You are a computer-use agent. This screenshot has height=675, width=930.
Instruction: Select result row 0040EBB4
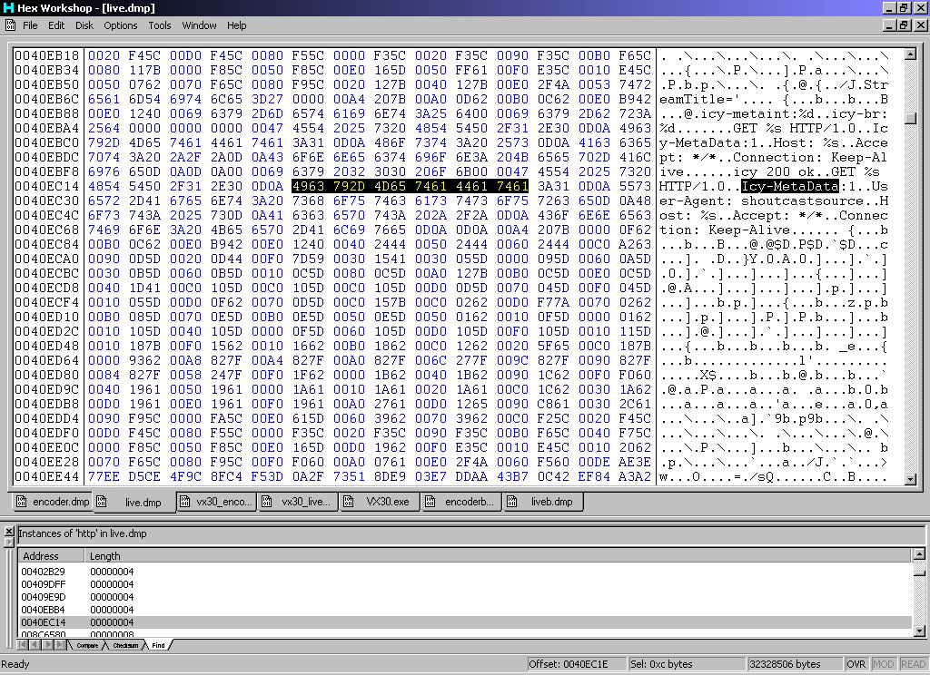(x=464, y=609)
